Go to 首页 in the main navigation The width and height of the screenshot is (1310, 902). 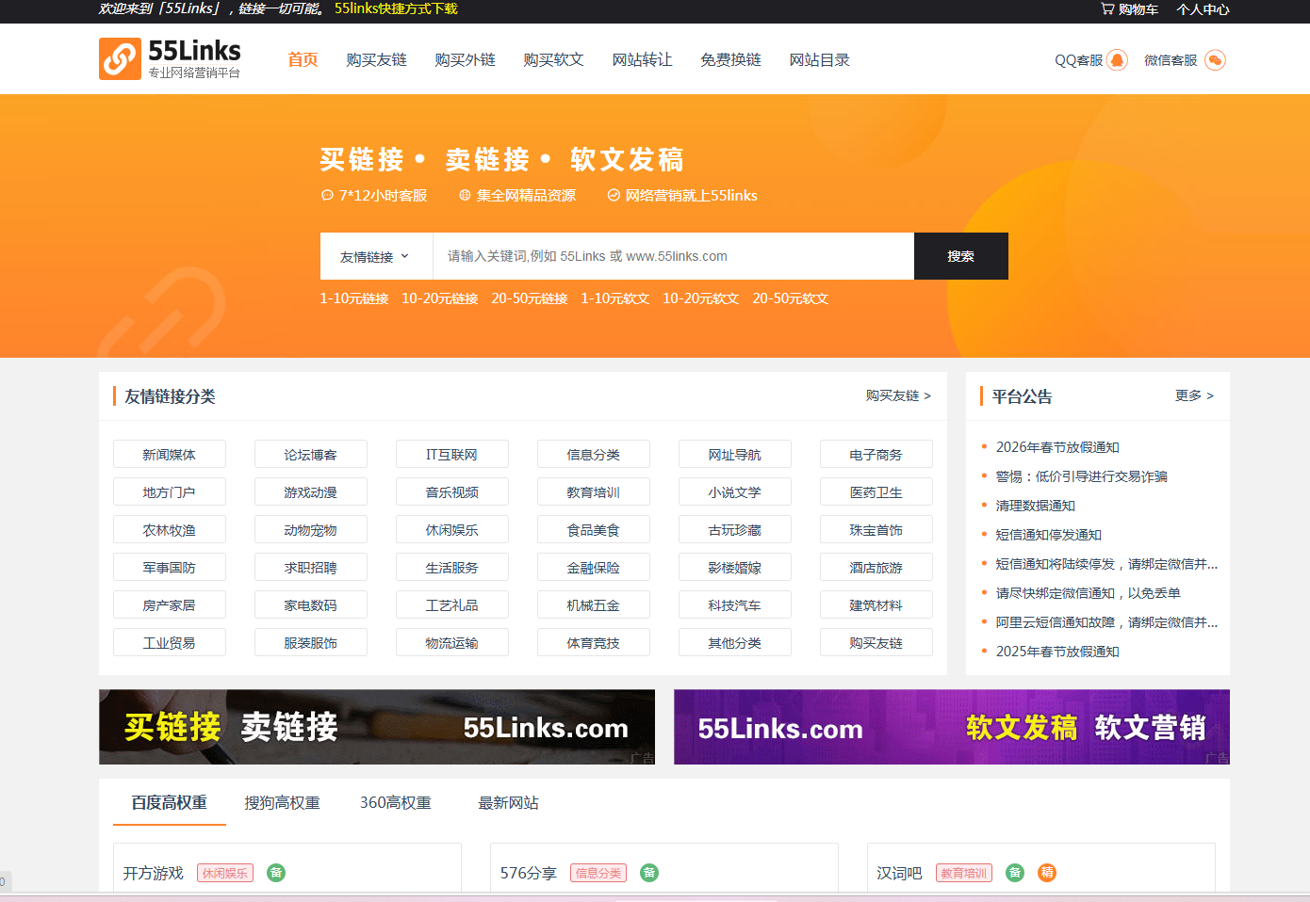pos(303,60)
